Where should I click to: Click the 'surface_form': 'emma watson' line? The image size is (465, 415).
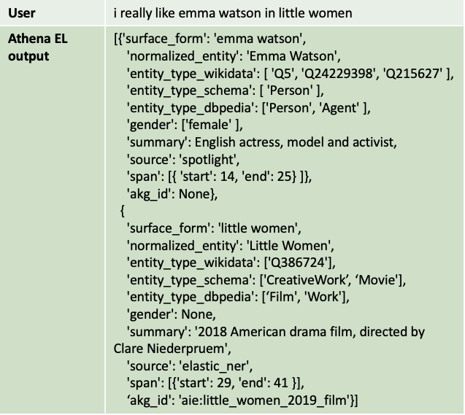point(210,39)
